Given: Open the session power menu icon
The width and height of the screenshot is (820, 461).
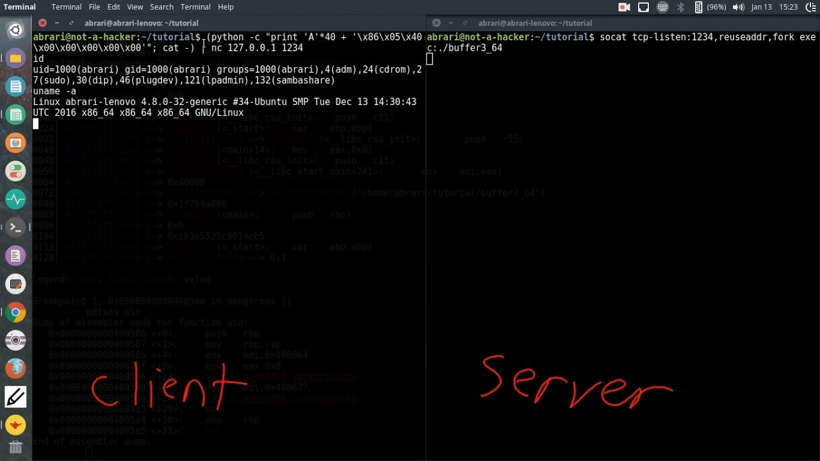Looking at the screenshot, I should [810, 7].
